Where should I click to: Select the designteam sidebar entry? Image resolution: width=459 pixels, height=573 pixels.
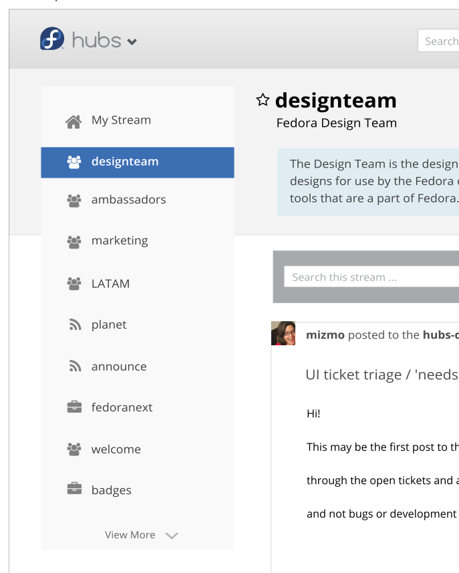[138, 162]
